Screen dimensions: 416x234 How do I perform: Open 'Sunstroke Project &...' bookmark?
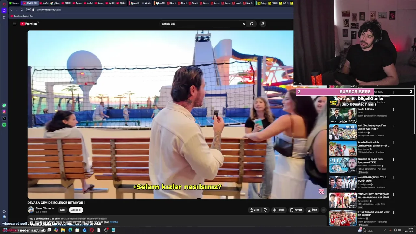pyautogui.click(x=21, y=16)
